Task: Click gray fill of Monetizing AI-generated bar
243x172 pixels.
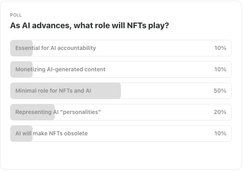Action: [x=21, y=70]
